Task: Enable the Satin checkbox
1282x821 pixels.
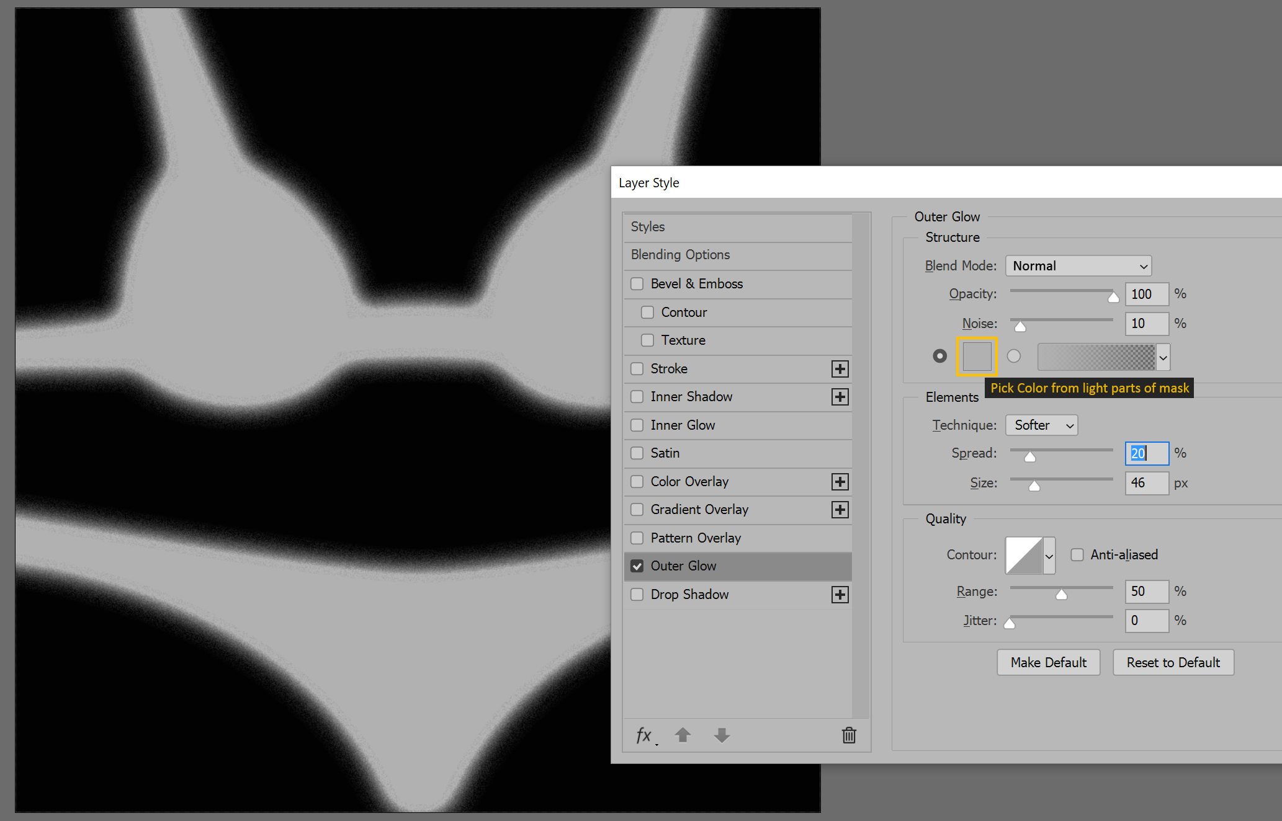Action: [637, 453]
